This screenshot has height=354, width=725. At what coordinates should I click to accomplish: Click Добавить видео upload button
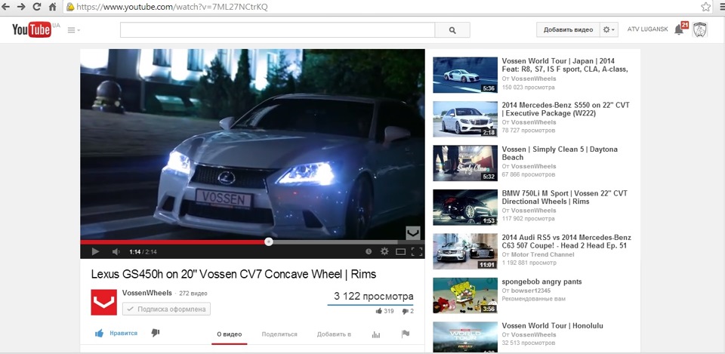point(568,29)
